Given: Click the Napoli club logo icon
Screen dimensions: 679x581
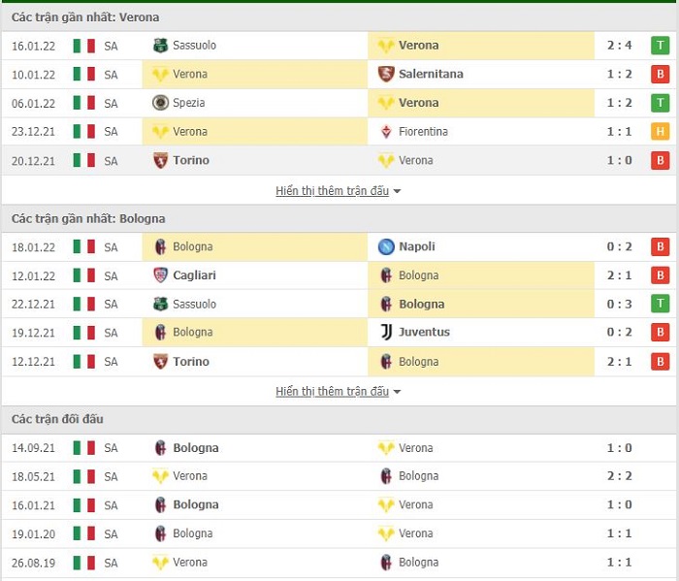Looking at the screenshot, I should coord(386,246).
